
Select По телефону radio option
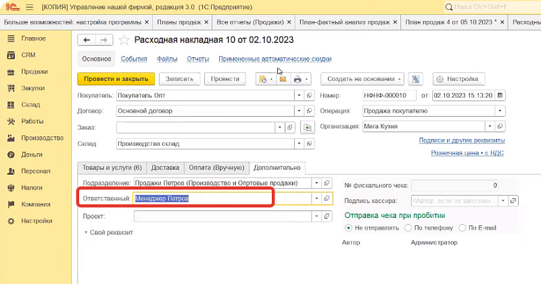click(x=408, y=228)
